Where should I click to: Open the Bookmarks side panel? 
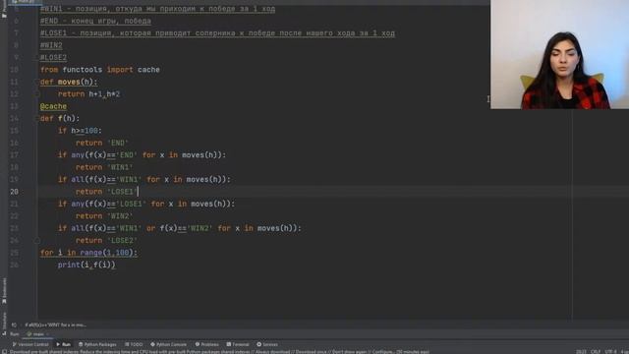point(4,291)
